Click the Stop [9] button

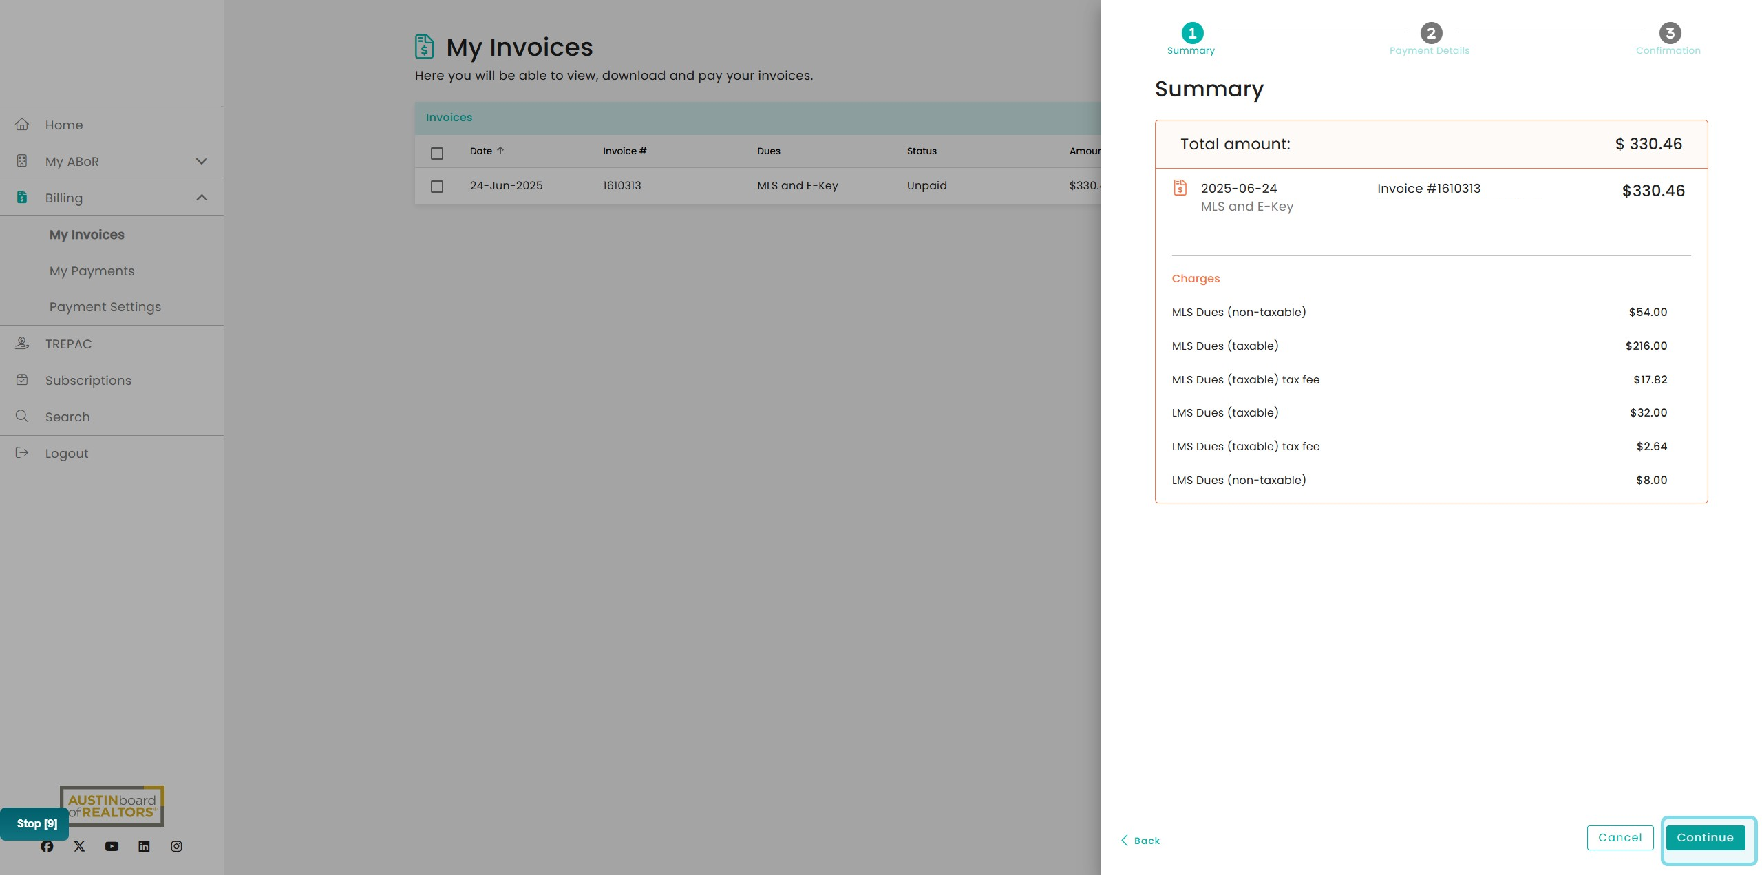pyautogui.click(x=34, y=823)
